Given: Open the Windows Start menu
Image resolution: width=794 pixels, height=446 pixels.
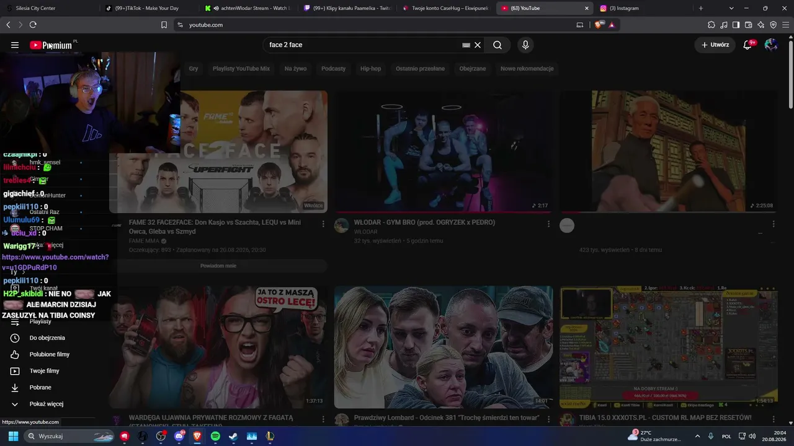Looking at the screenshot, I should [x=13, y=436].
